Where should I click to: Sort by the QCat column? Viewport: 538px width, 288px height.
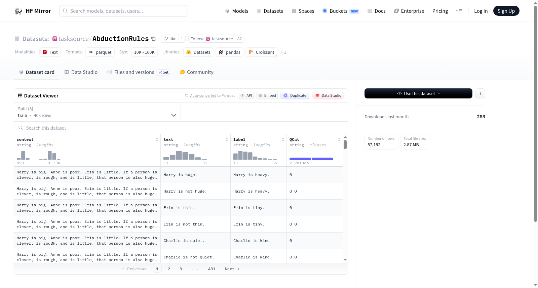[x=339, y=139]
